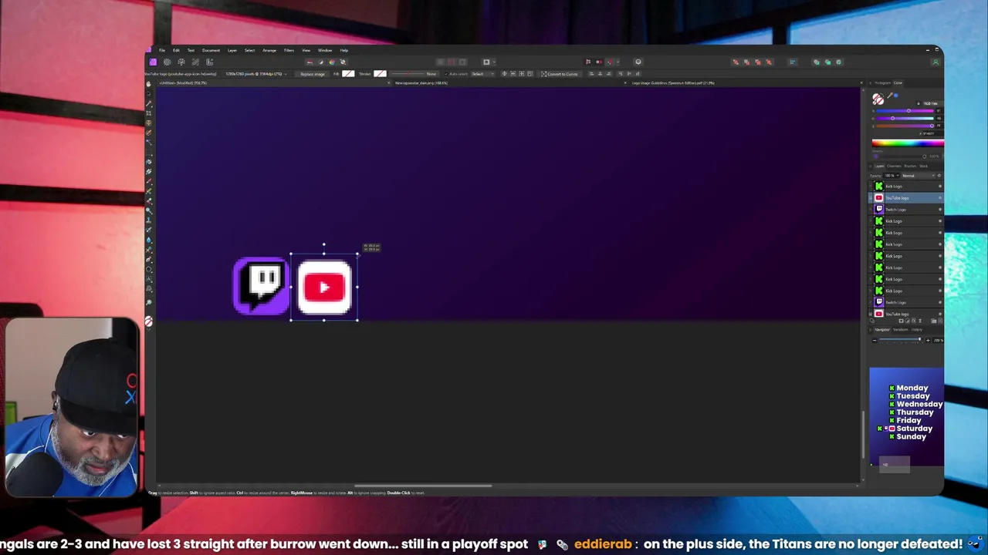Click the zoom in plus in Navigator
Image resolution: width=988 pixels, height=555 pixels.
(x=928, y=340)
